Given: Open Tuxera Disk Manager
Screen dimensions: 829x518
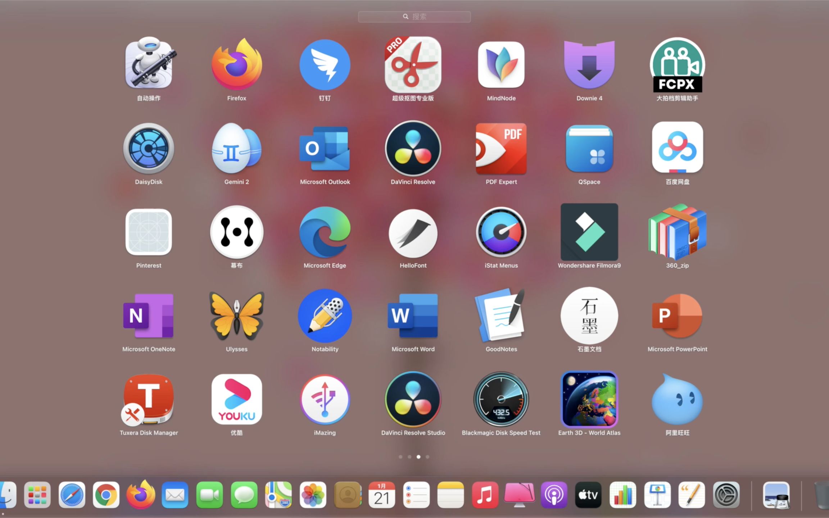Looking at the screenshot, I should 149,399.
